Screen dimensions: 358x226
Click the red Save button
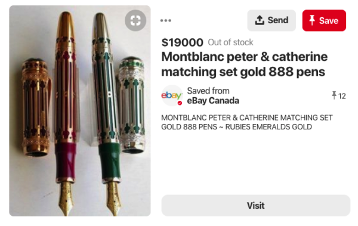[x=324, y=20]
